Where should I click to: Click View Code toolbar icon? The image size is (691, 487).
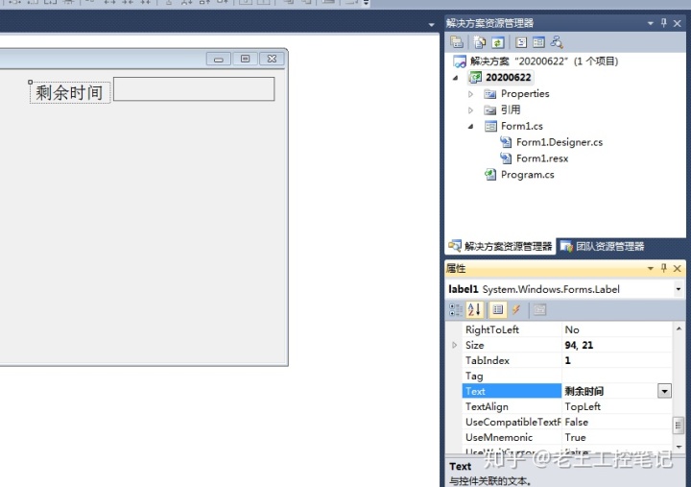click(x=521, y=42)
